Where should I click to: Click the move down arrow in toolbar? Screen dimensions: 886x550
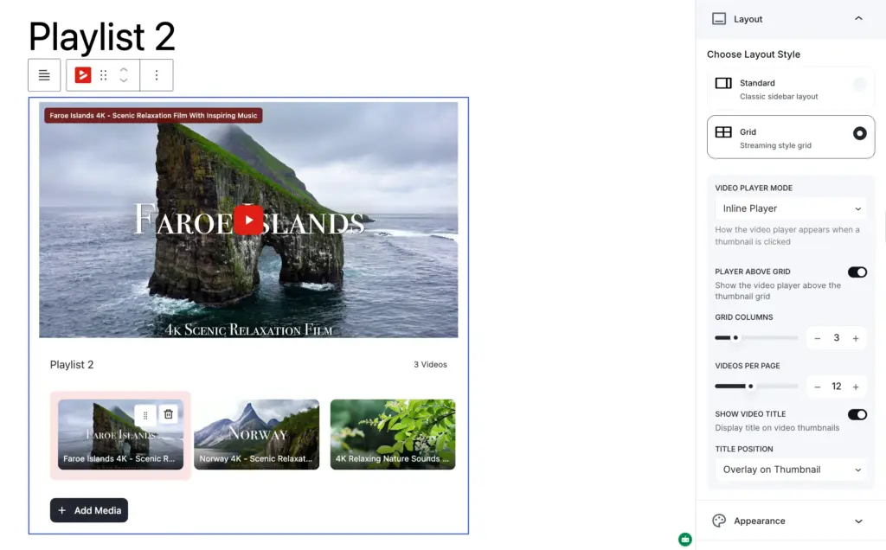tap(124, 81)
